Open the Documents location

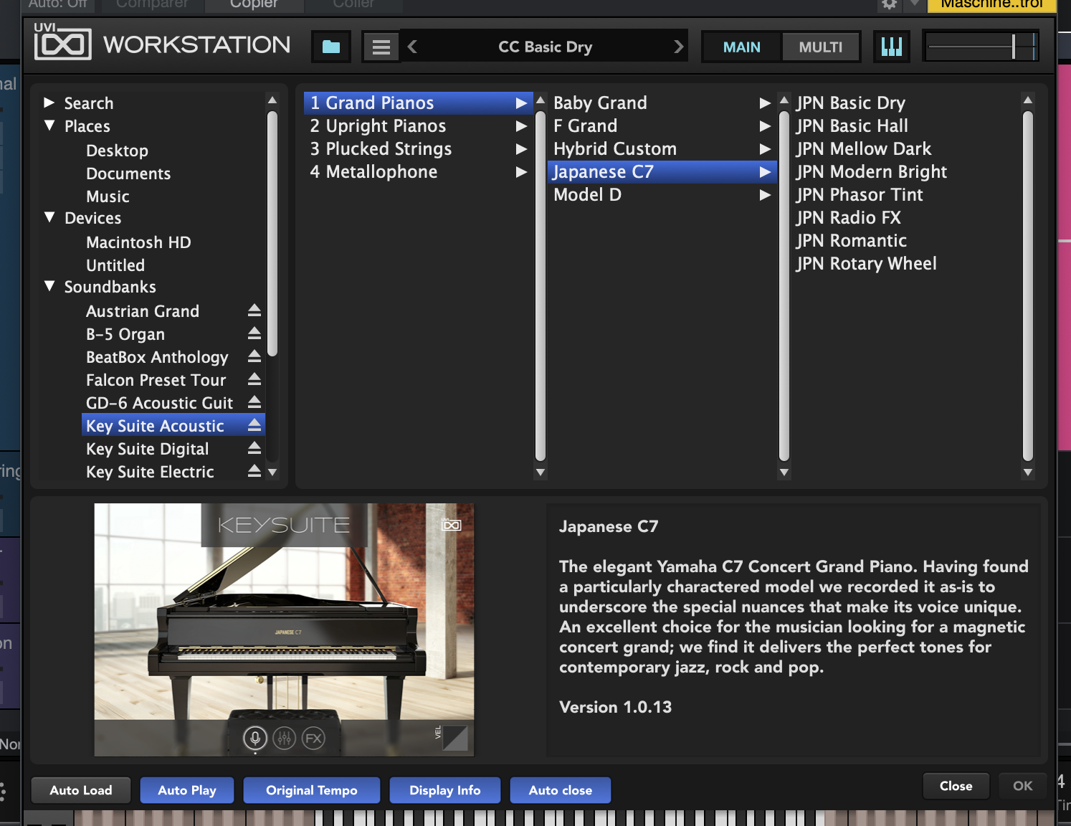128,174
